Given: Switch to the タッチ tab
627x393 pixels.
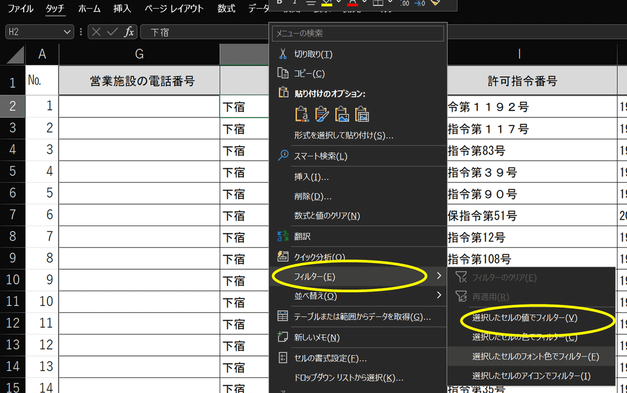Looking at the screenshot, I should click(56, 8).
